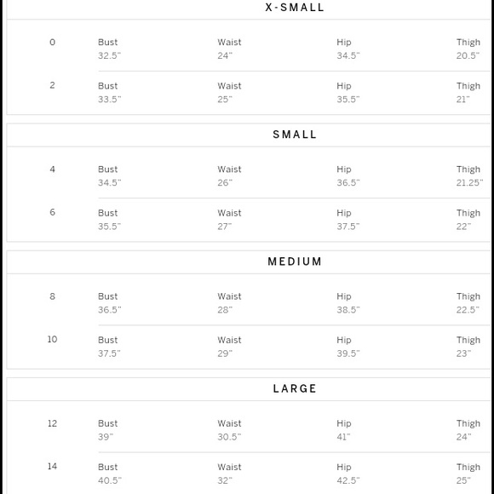Select the X-SMALL section header
The image size is (494, 494).
295,8
